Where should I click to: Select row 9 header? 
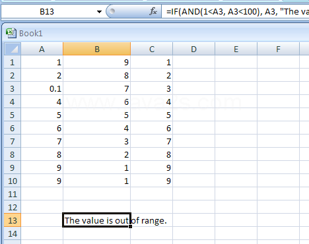(13, 168)
